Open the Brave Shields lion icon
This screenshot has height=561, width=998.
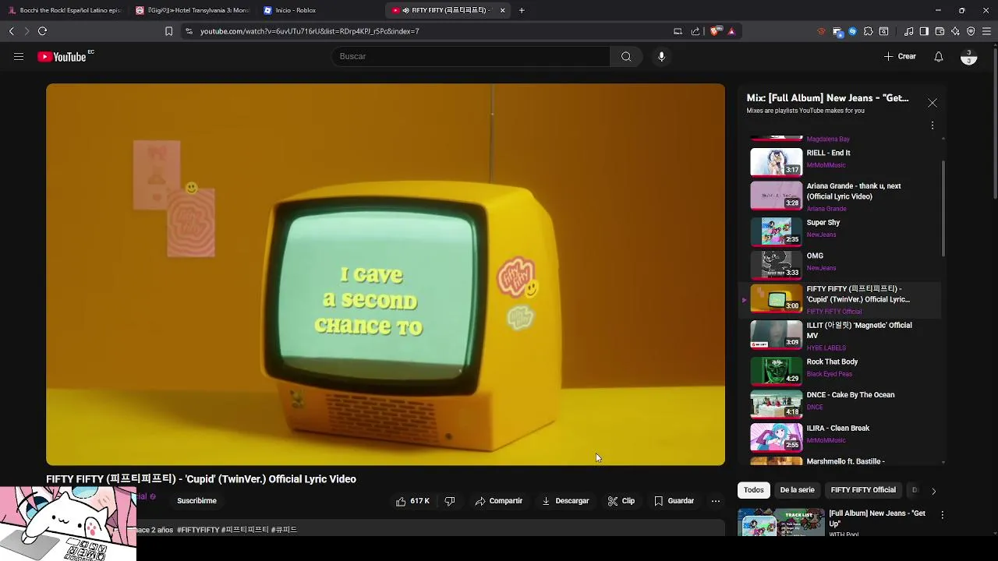tap(714, 31)
